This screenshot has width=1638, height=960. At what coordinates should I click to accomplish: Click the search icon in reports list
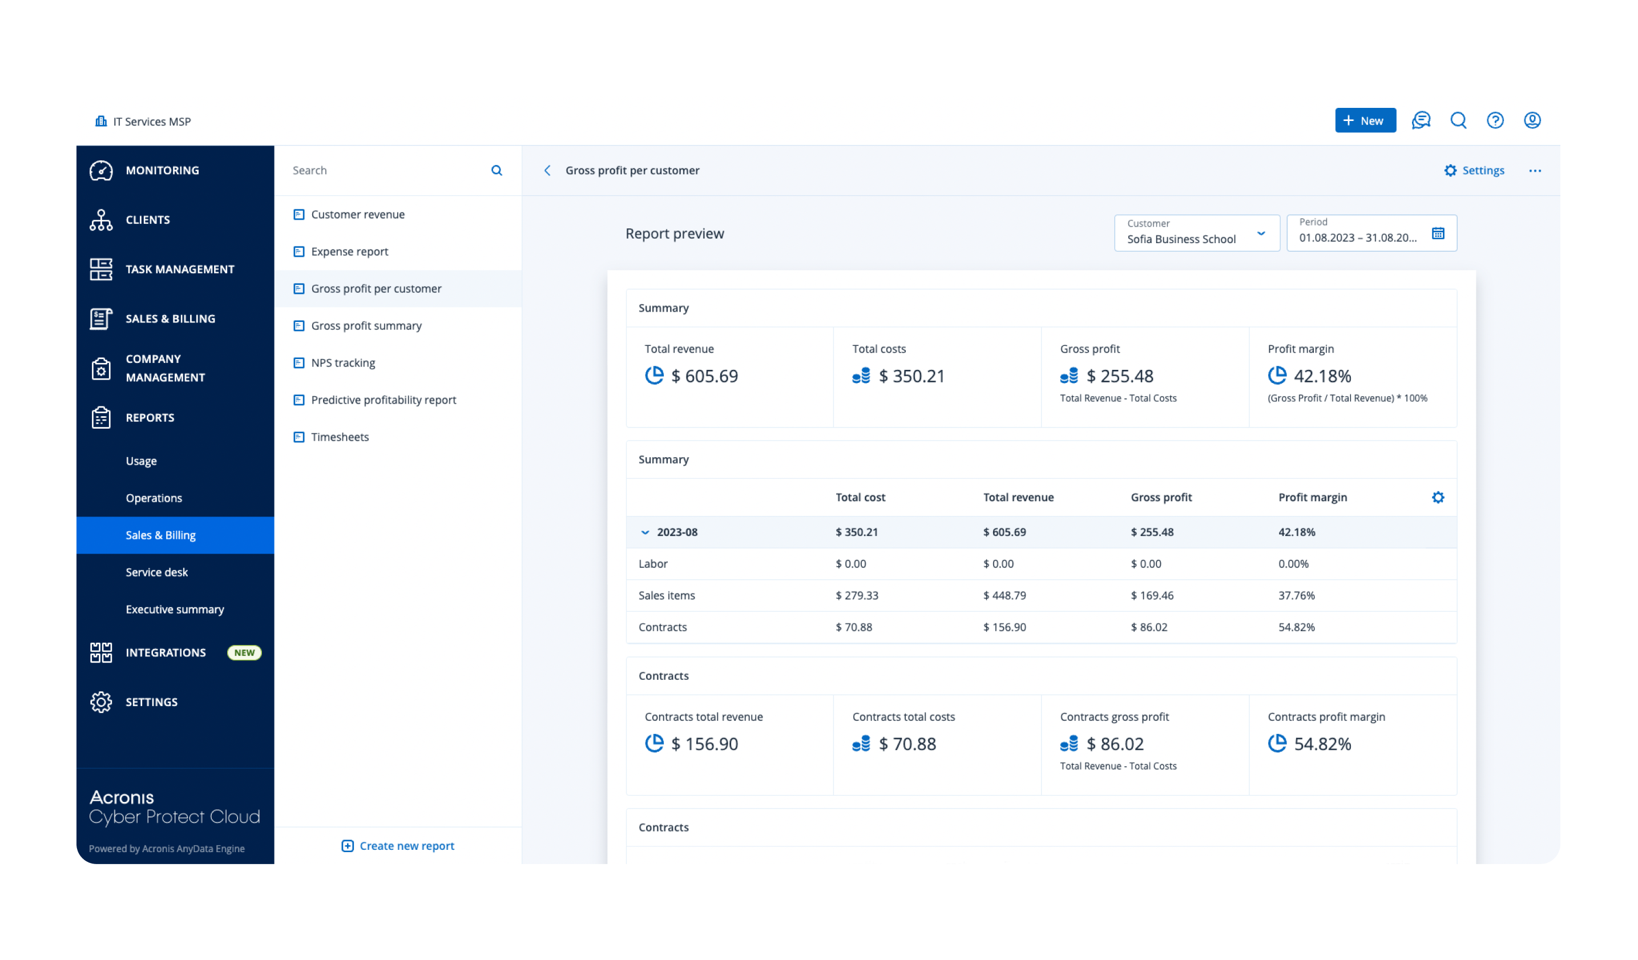497,170
